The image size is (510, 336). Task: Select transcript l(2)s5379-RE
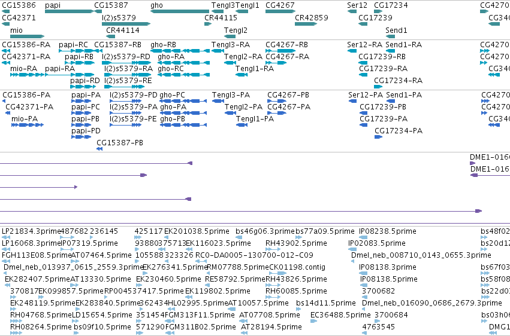tap(124, 87)
